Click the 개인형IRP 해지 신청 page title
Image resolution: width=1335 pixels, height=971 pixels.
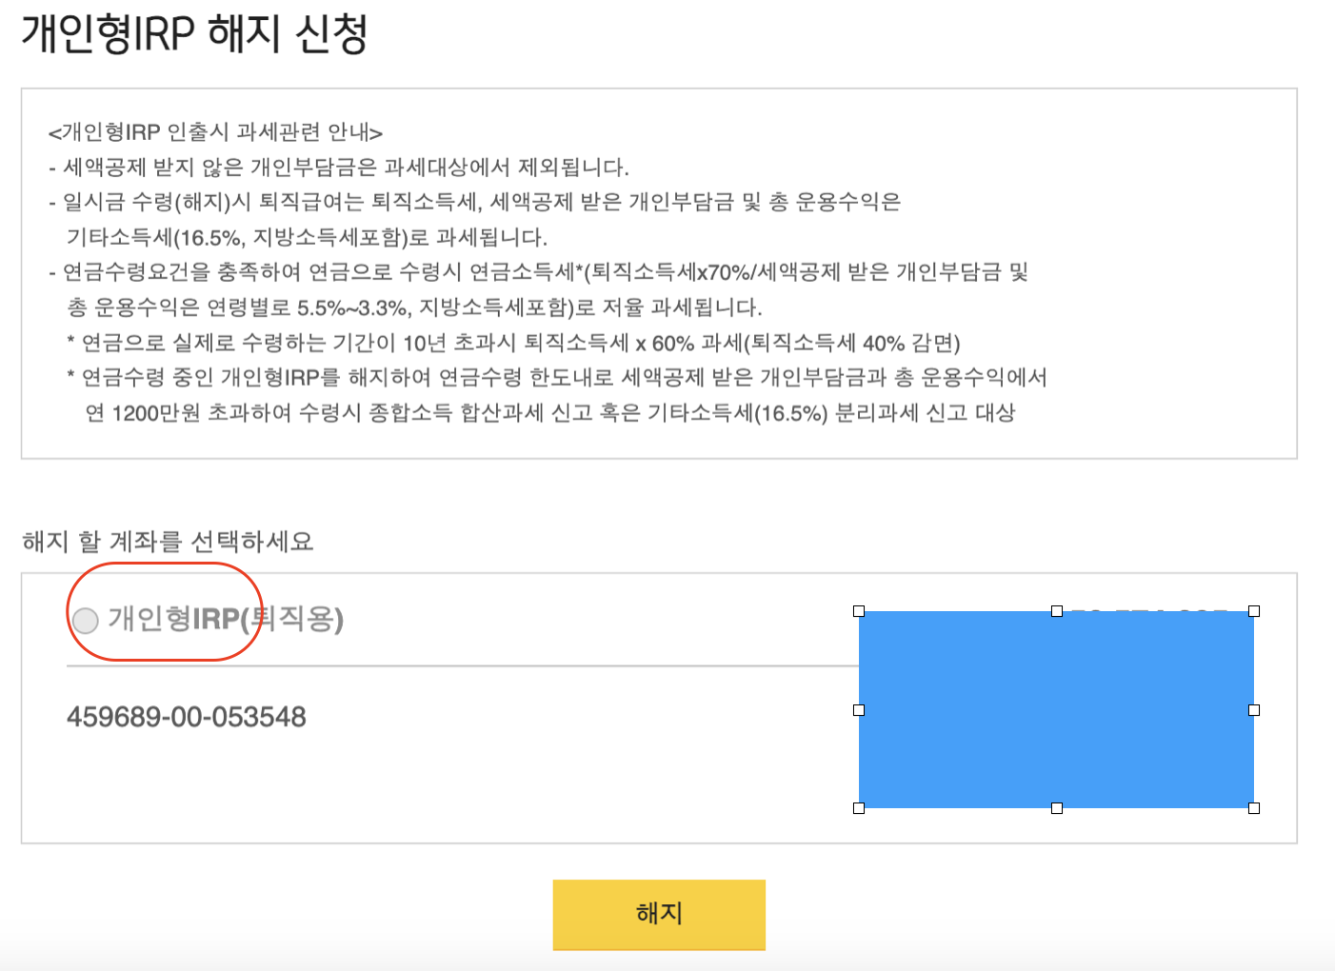pos(195,32)
